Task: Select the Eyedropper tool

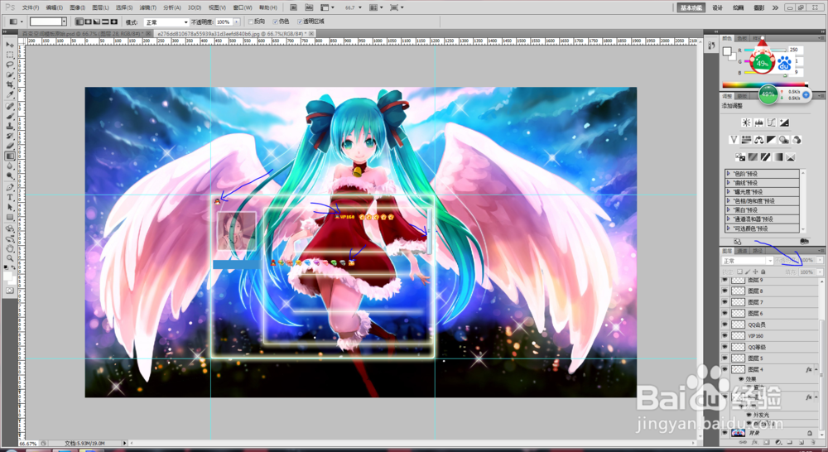Action: click(10, 95)
